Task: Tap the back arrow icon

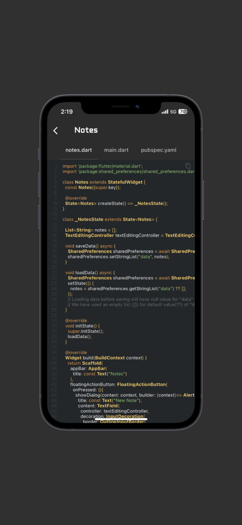Action: click(x=55, y=131)
